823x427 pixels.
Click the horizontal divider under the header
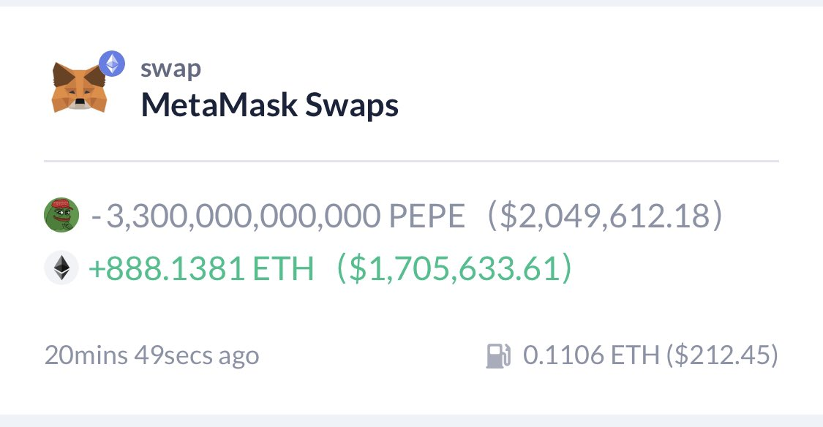411,161
